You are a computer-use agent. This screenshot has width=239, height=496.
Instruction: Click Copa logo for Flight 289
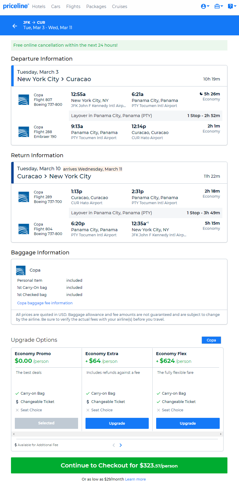coord(24,197)
